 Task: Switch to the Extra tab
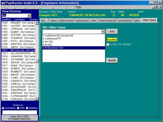coord(137,20)
